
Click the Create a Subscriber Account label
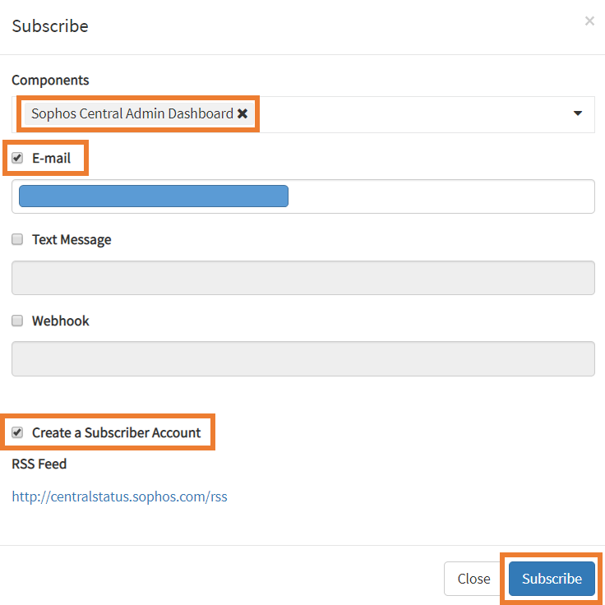pos(116,433)
